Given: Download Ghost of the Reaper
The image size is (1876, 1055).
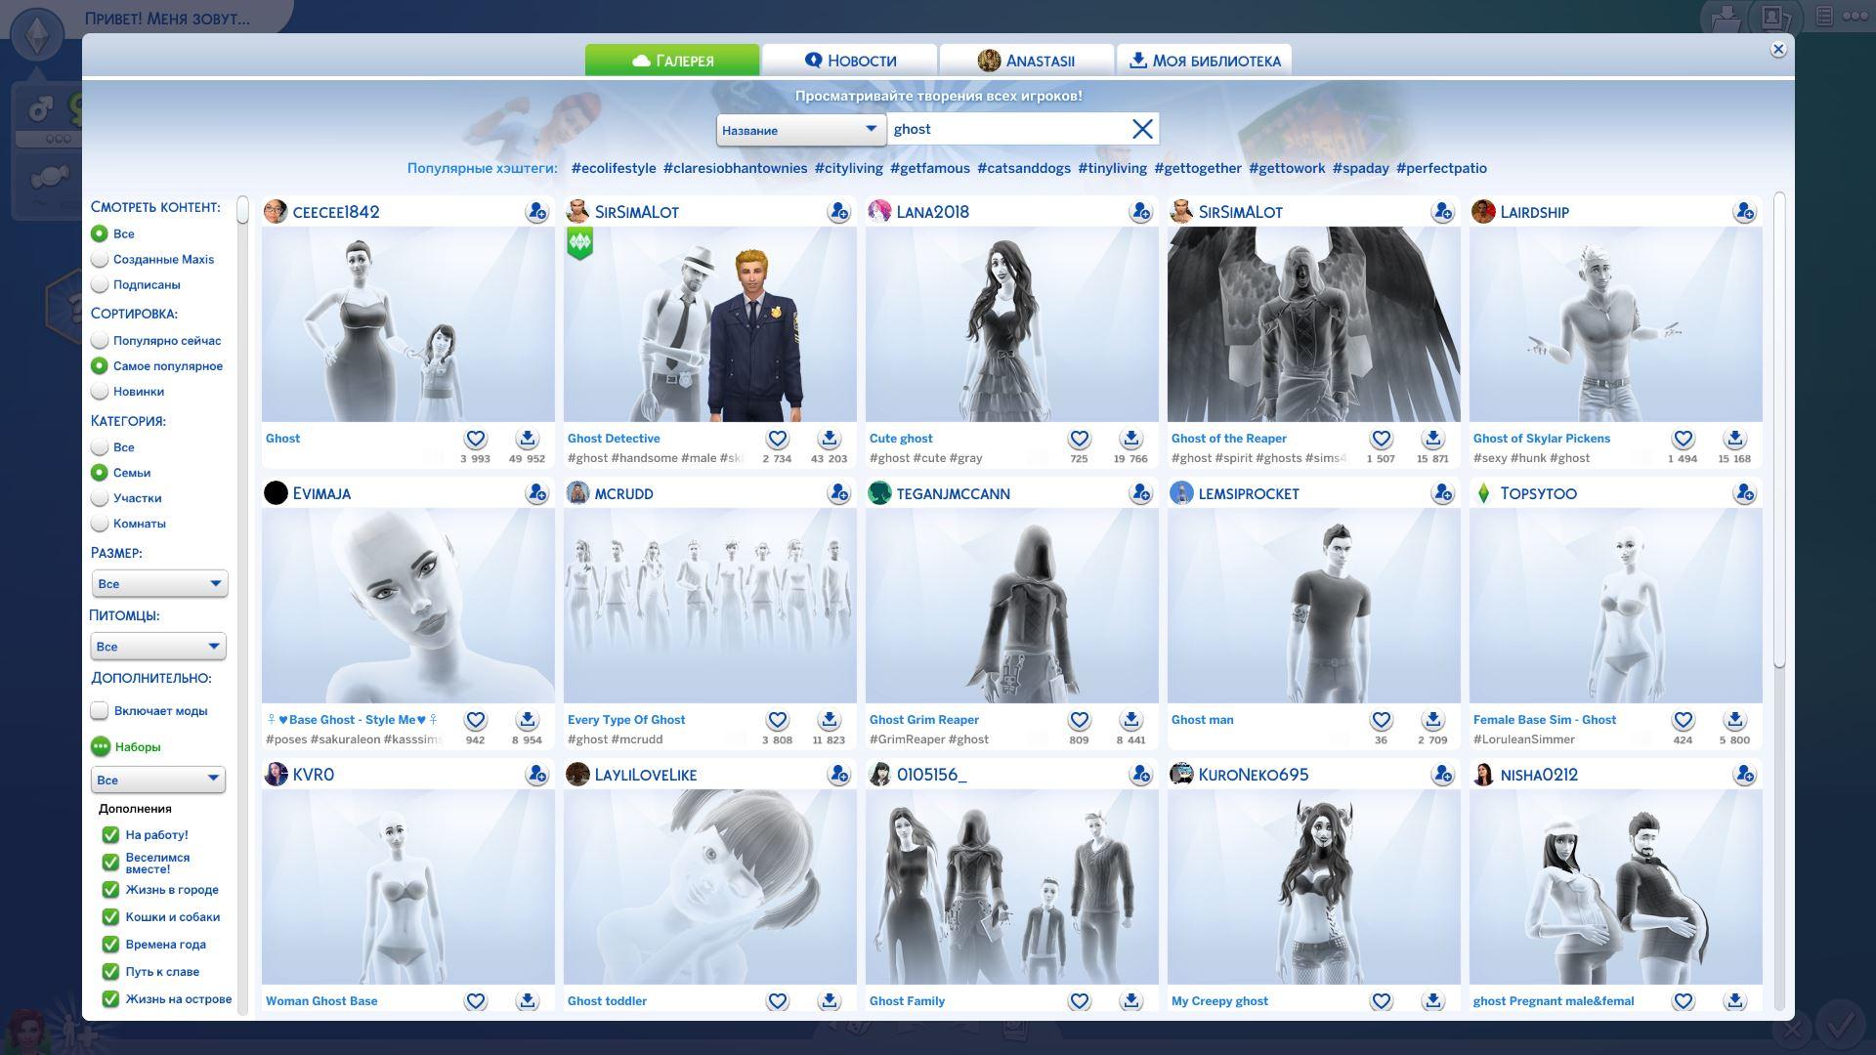Looking at the screenshot, I should click(1432, 439).
